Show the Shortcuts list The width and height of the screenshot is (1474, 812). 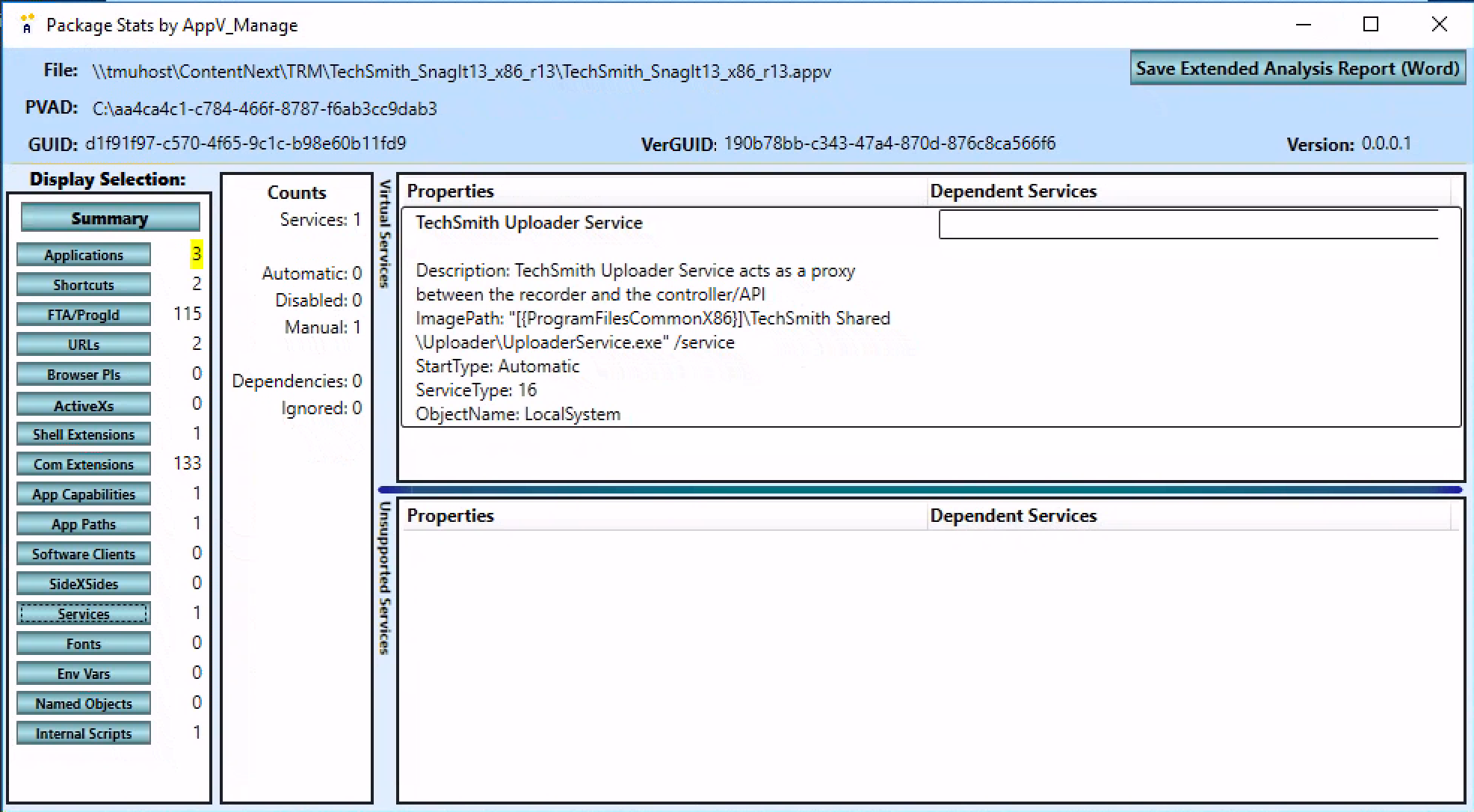tap(84, 285)
